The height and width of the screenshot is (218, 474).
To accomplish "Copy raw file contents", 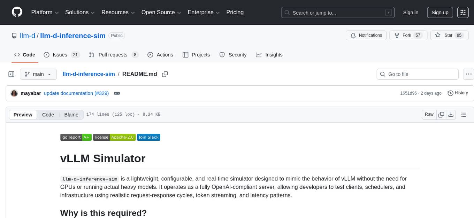I will coord(442,115).
